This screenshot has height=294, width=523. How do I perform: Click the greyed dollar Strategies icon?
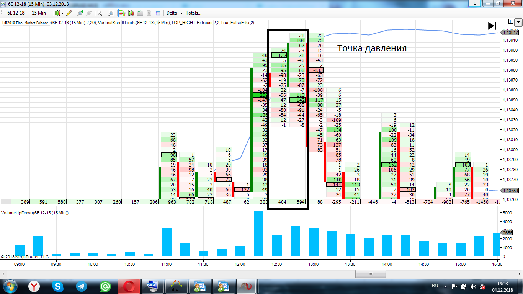click(x=149, y=13)
